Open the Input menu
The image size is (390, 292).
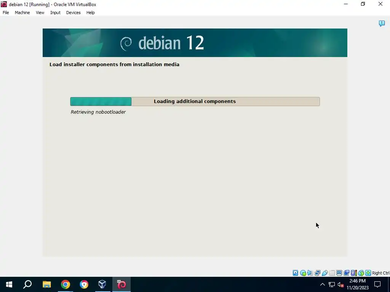[55, 13]
